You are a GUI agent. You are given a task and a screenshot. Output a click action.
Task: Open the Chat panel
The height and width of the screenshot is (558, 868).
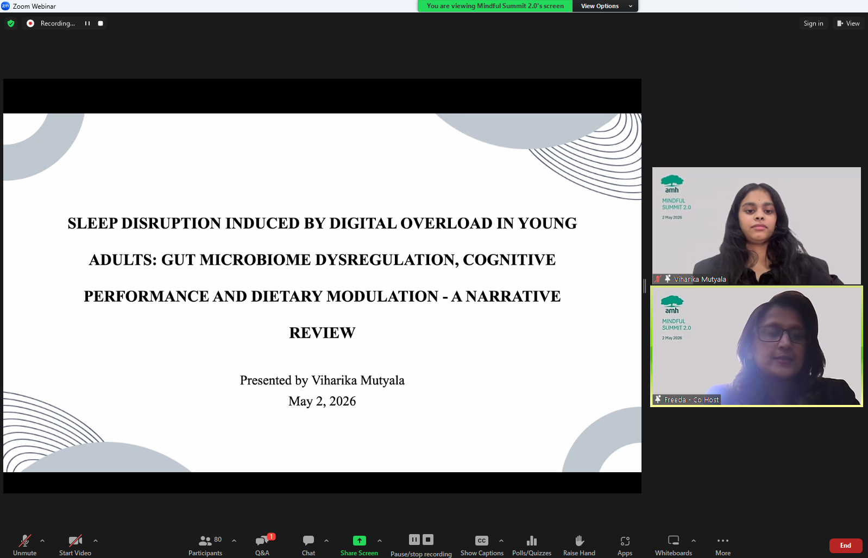point(309,545)
